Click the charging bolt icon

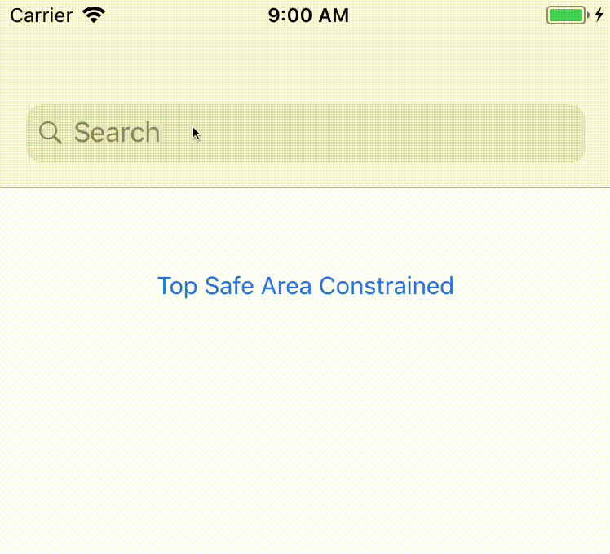pyautogui.click(x=599, y=15)
